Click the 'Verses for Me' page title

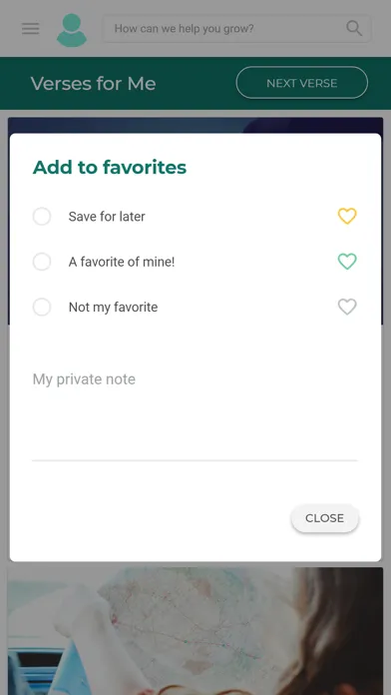(94, 83)
